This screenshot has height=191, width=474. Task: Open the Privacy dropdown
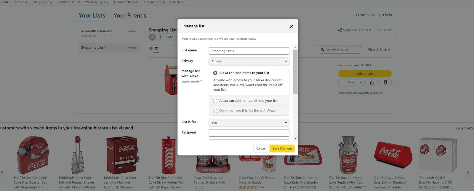pos(249,61)
